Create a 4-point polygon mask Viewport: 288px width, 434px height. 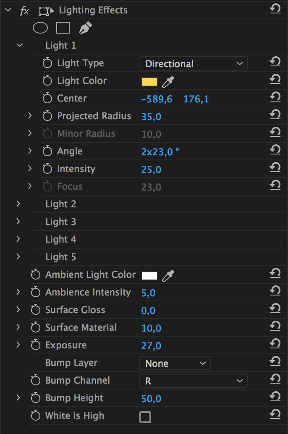click(63, 28)
